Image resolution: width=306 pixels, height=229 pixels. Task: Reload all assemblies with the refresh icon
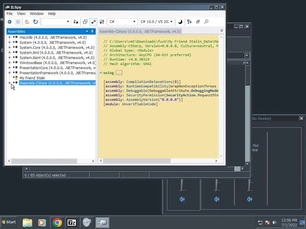35,22
